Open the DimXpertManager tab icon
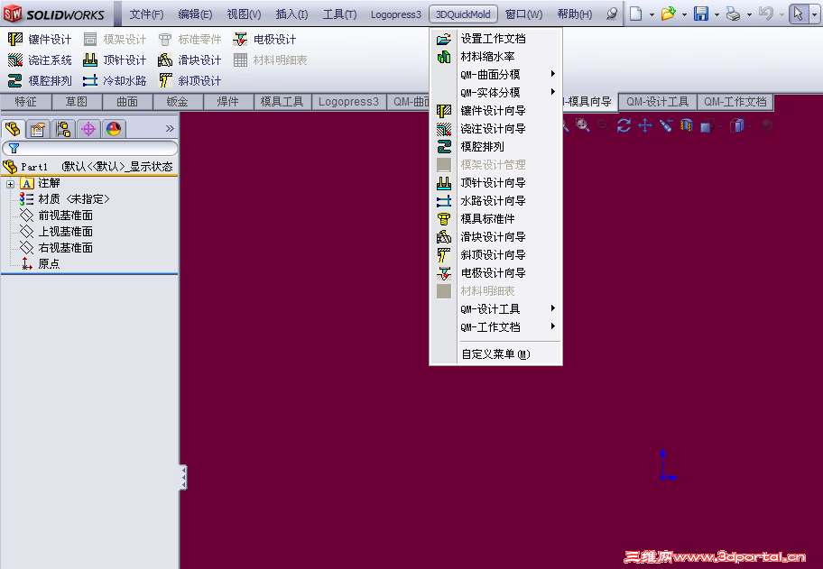This screenshot has width=823, height=569. pos(88,128)
